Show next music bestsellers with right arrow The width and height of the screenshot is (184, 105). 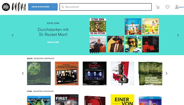point(166,73)
